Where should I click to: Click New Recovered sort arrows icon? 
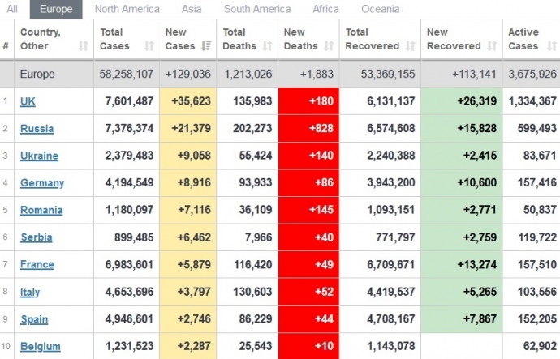coord(492,46)
